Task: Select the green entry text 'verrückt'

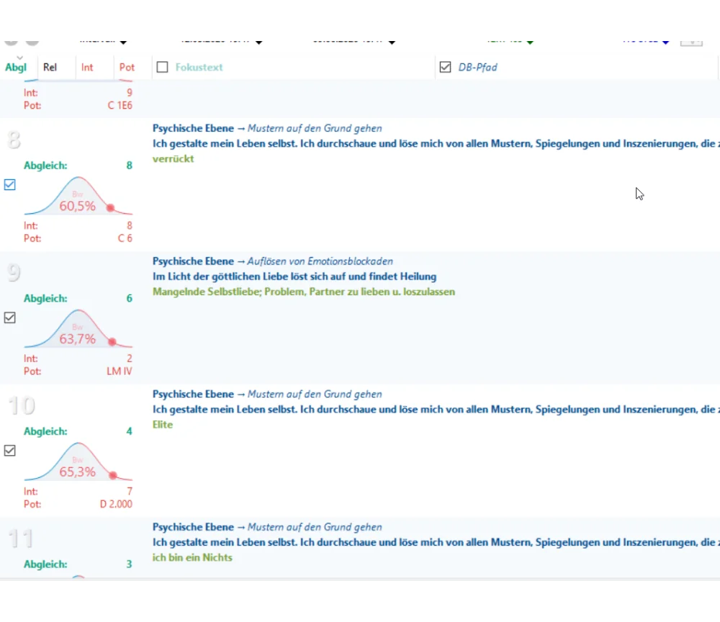Action: (174, 159)
